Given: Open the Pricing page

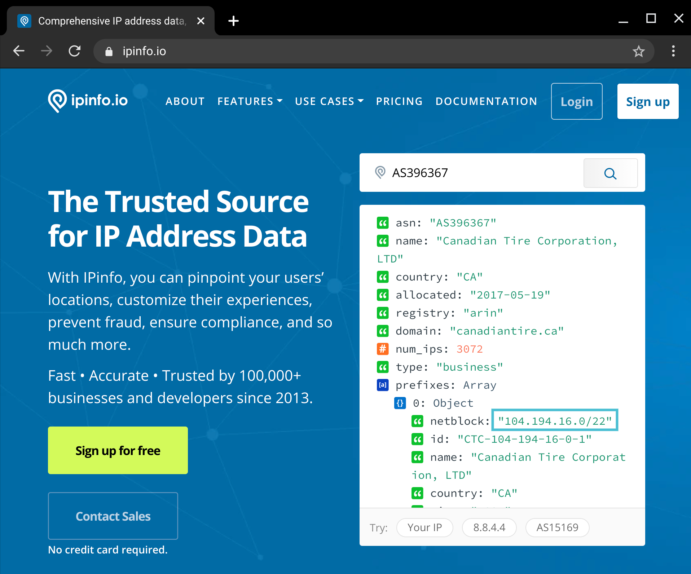Looking at the screenshot, I should coord(399,101).
